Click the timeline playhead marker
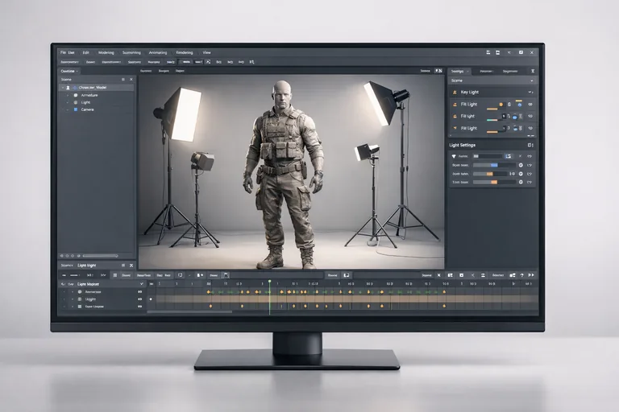Screen dimensions: 619x412 click(x=270, y=281)
